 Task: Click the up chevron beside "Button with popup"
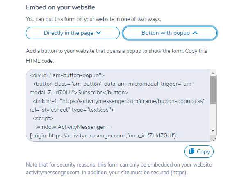point(195,33)
